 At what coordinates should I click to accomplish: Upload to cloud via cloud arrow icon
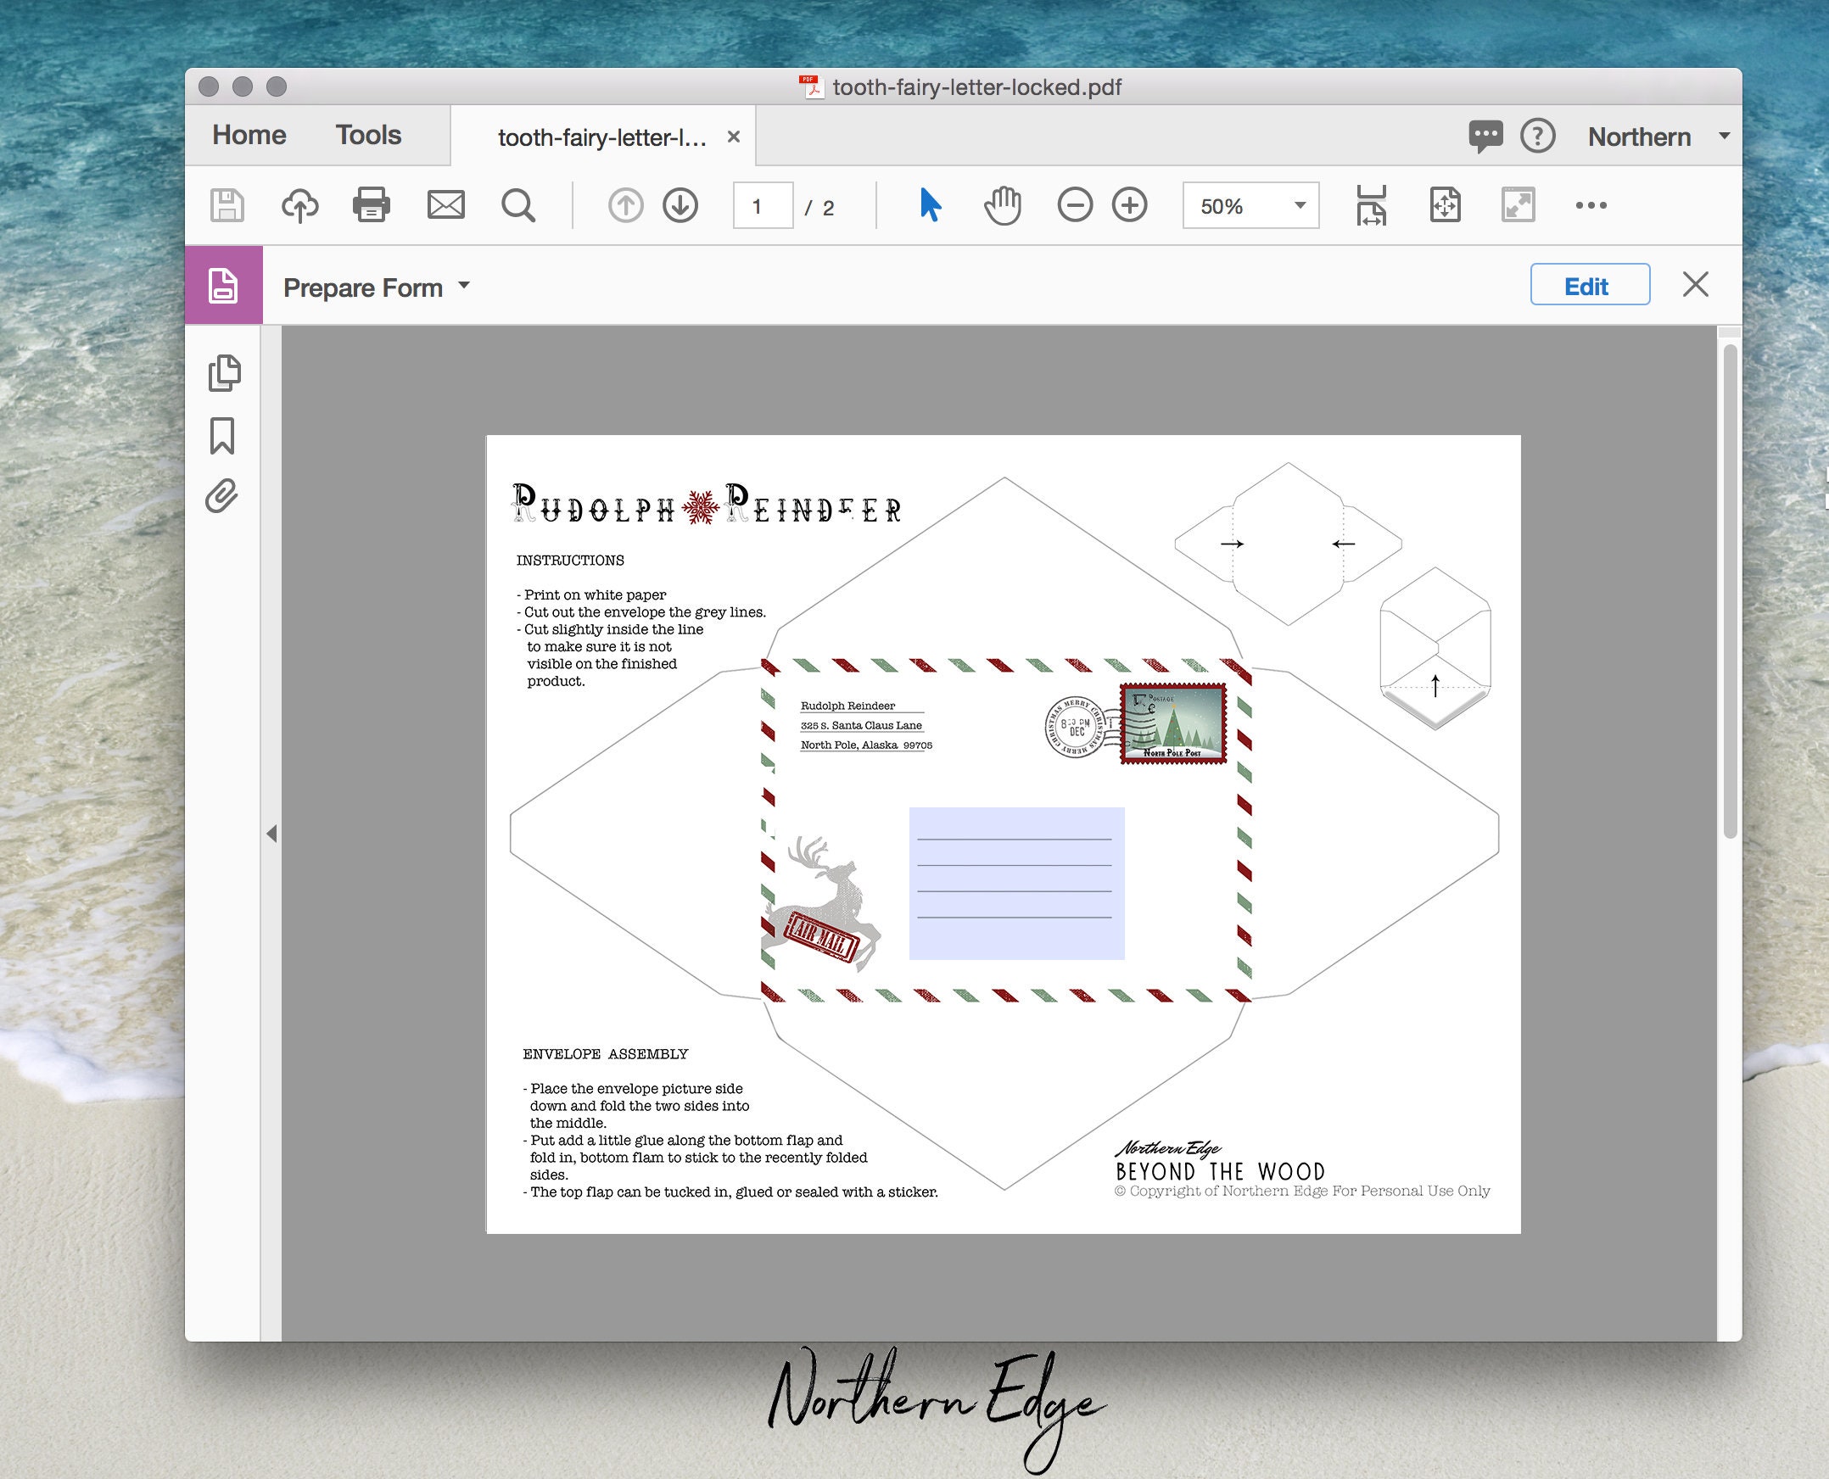pyautogui.click(x=300, y=205)
